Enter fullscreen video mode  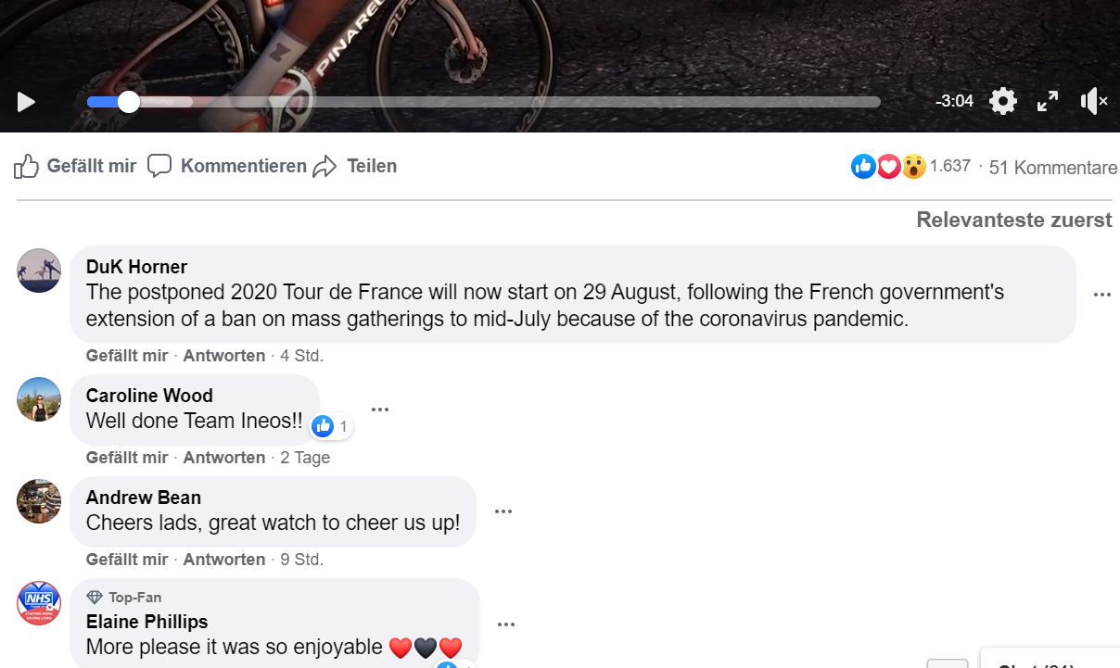(1048, 101)
